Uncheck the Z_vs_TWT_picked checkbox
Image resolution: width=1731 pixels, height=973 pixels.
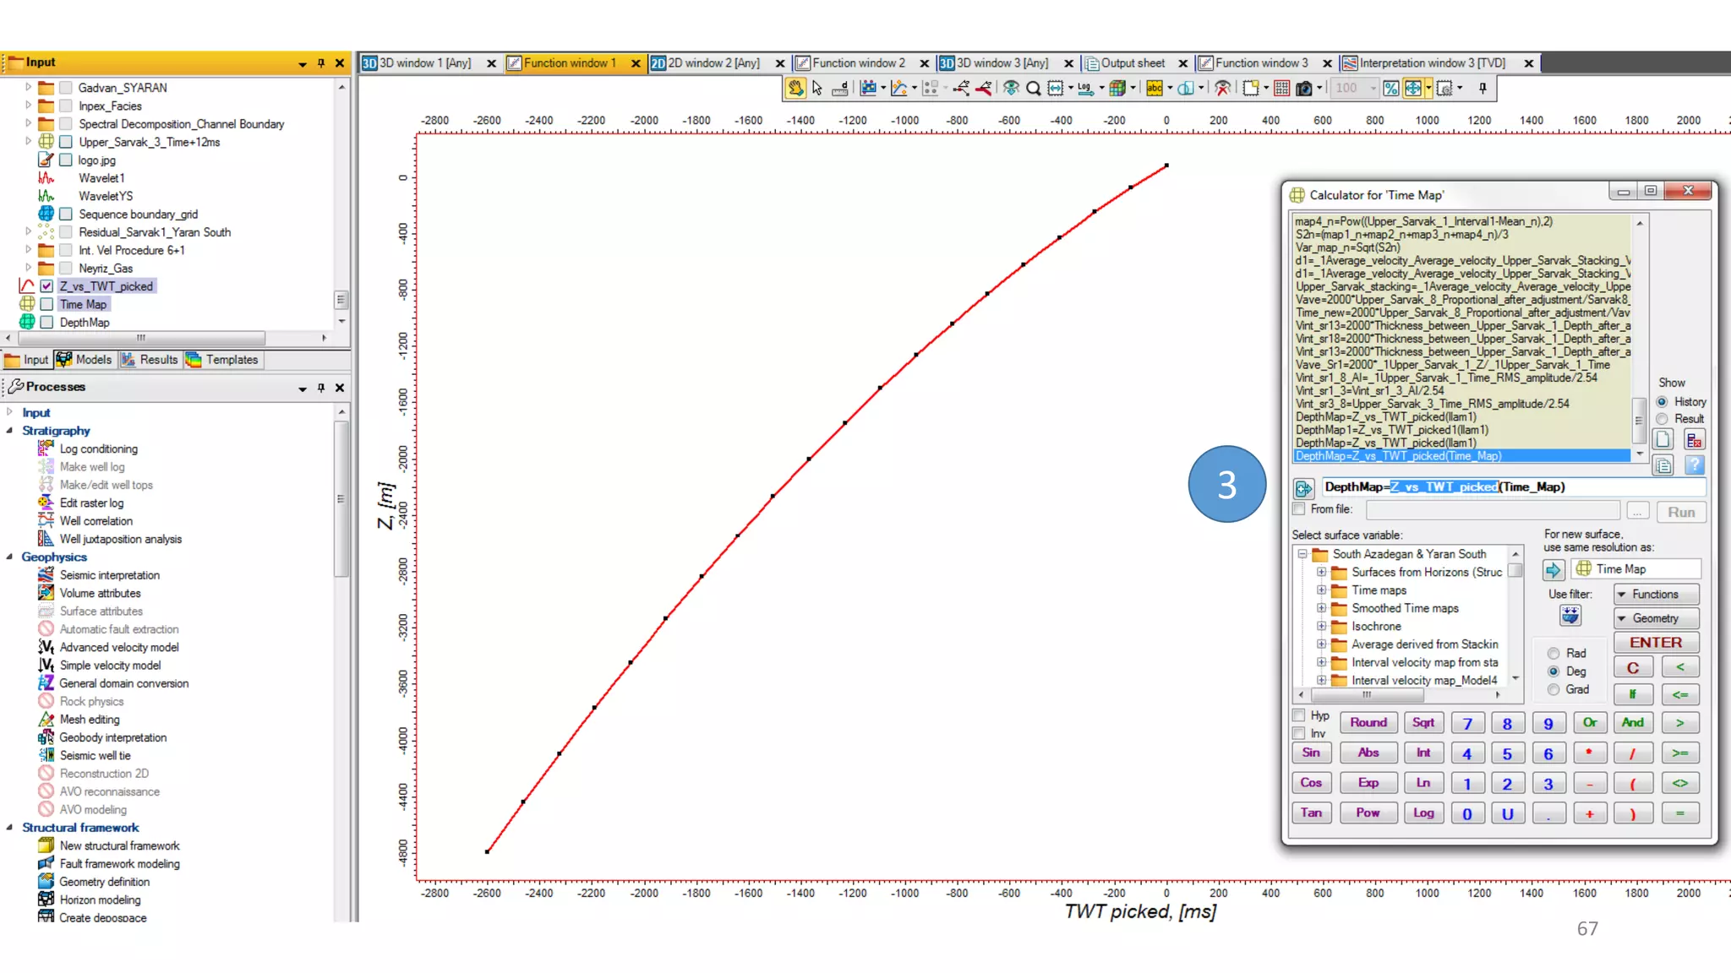point(47,286)
